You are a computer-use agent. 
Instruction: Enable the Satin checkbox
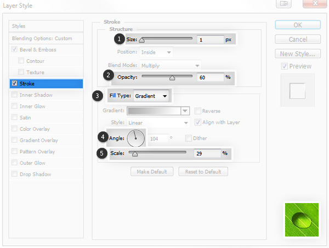(14, 117)
